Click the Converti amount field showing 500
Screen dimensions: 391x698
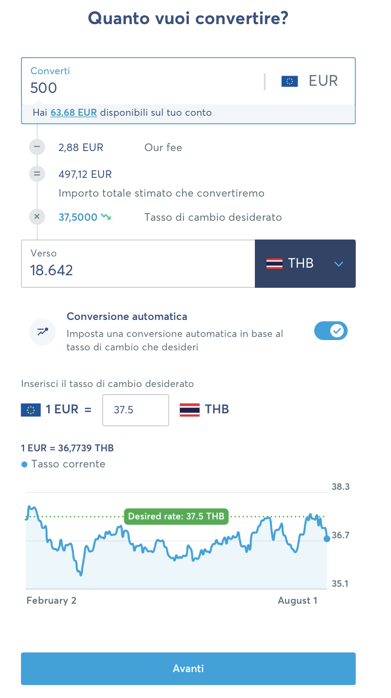tap(143, 88)
